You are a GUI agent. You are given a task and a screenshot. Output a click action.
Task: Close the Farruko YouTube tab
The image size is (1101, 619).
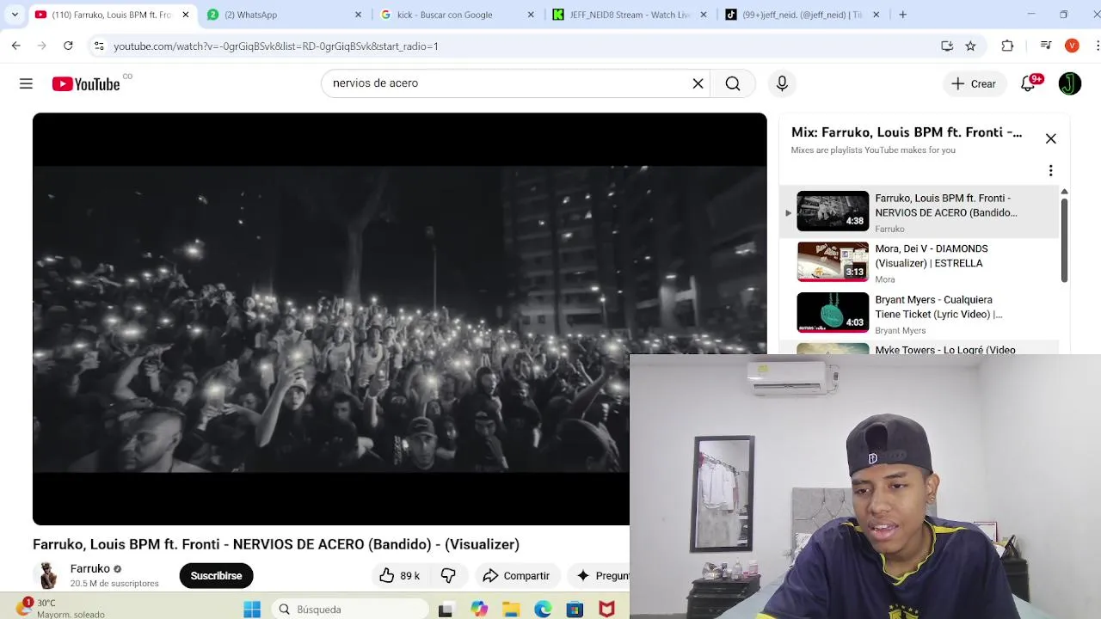click(185, 15)
